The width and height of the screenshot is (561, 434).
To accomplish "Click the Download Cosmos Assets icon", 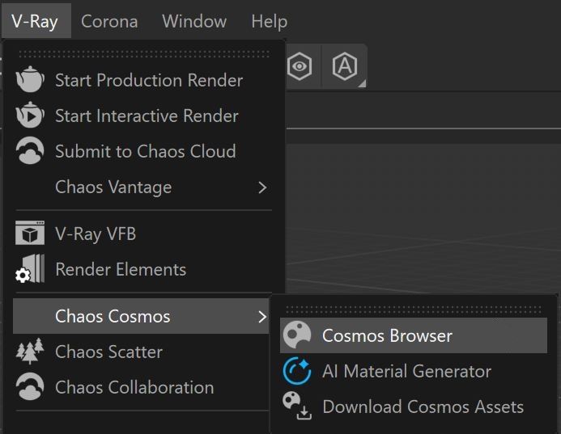I will 297,406.
